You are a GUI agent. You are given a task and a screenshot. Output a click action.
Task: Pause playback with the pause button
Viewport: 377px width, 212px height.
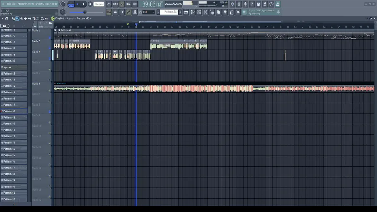[77, 4]
